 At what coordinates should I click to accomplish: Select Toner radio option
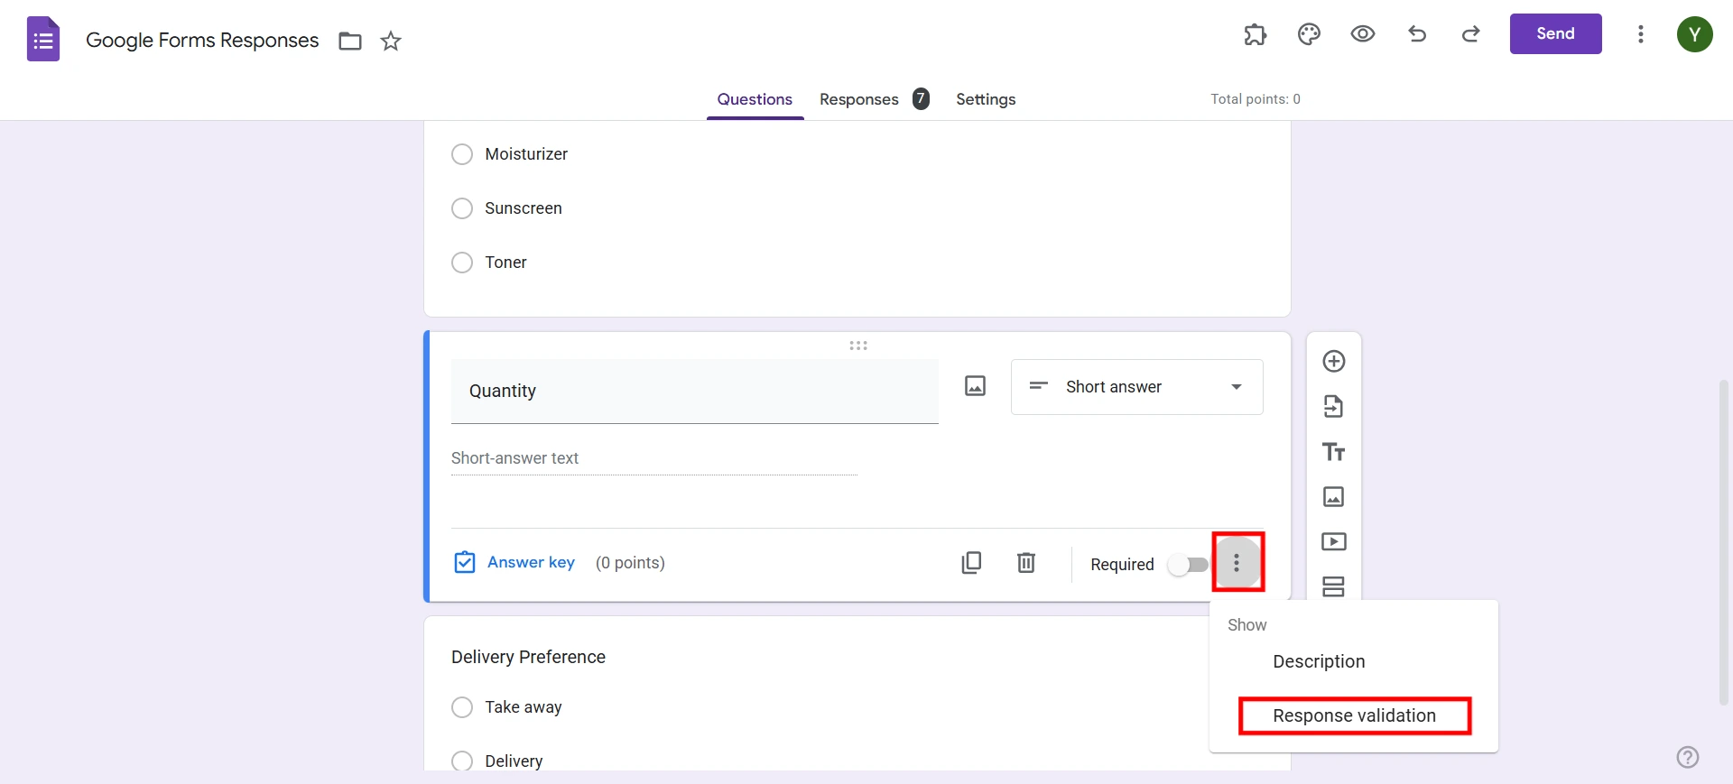click(462, 263)
